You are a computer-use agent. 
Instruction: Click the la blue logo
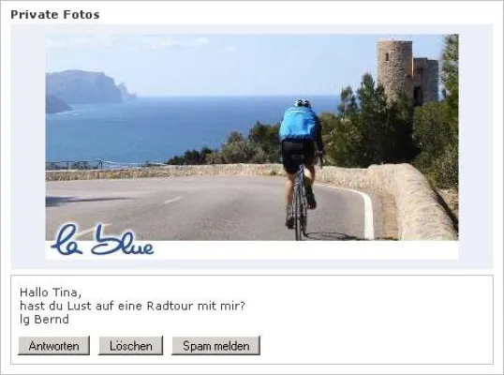coord(102,241)
